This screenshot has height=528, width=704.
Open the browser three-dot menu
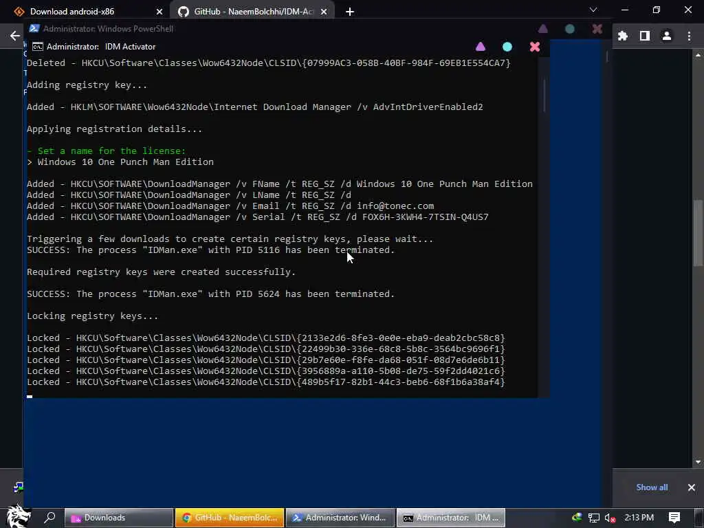pyautogui.click(x=689, y=36)
